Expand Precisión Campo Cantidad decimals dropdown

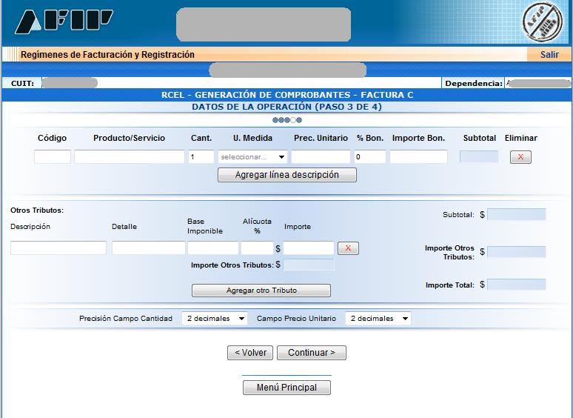[x=215, y=319]
